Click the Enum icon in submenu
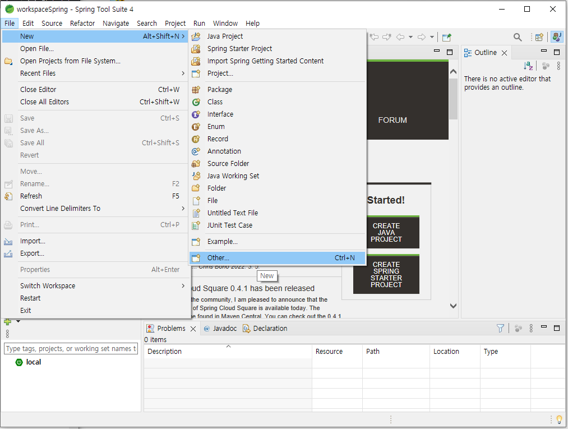568x429 pixels. click(196, 127)
